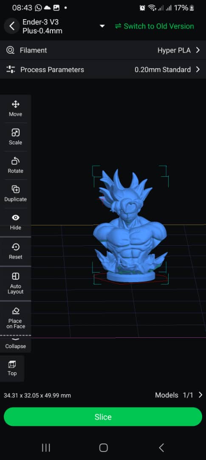206x460 pixels.
Task: Collapse the left tool panel
Action: (x=16, y=344)
